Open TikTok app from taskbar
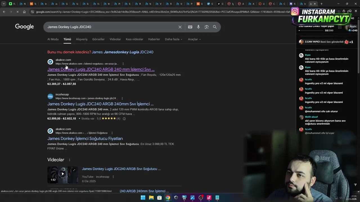 (x=209, y=198)
